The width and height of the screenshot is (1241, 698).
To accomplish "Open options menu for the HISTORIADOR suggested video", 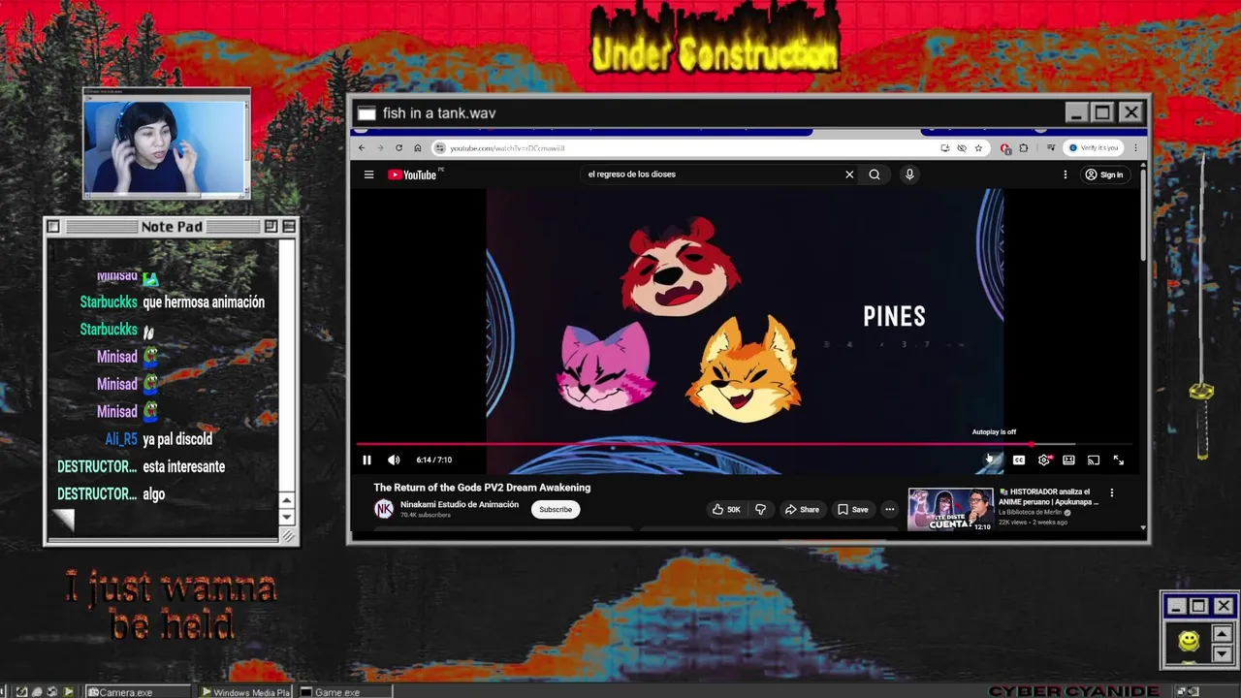I will (x=1112, y=492).
